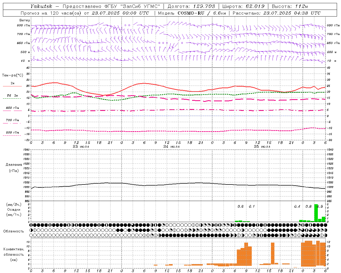The width and height of the screenshot is (341, 273).
Task: Click the '25 июля' date label
Action: (262, 146)
